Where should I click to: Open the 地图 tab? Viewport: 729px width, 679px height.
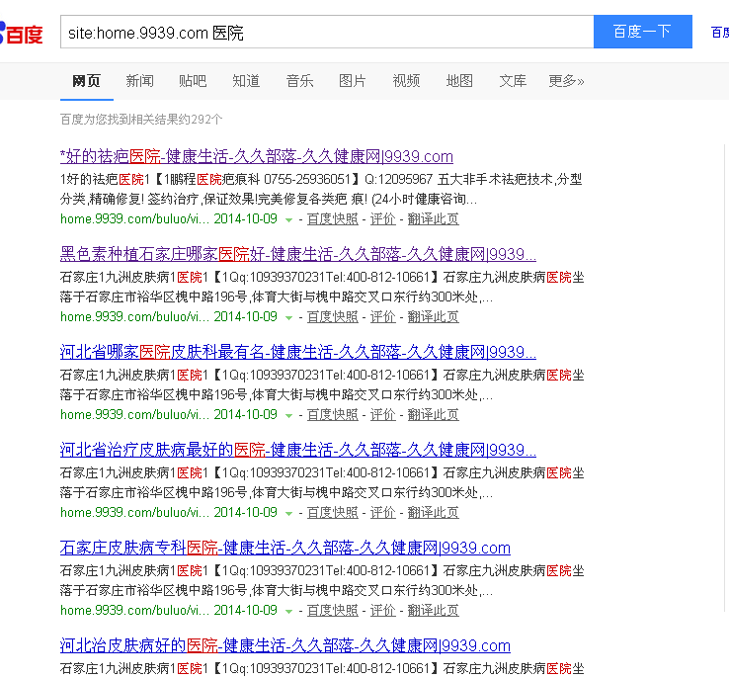point(459,81)
